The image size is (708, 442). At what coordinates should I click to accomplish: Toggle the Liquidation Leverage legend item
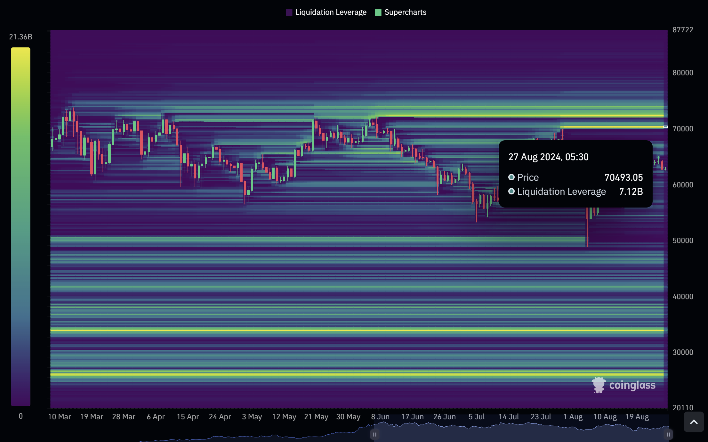coord(326,12)
